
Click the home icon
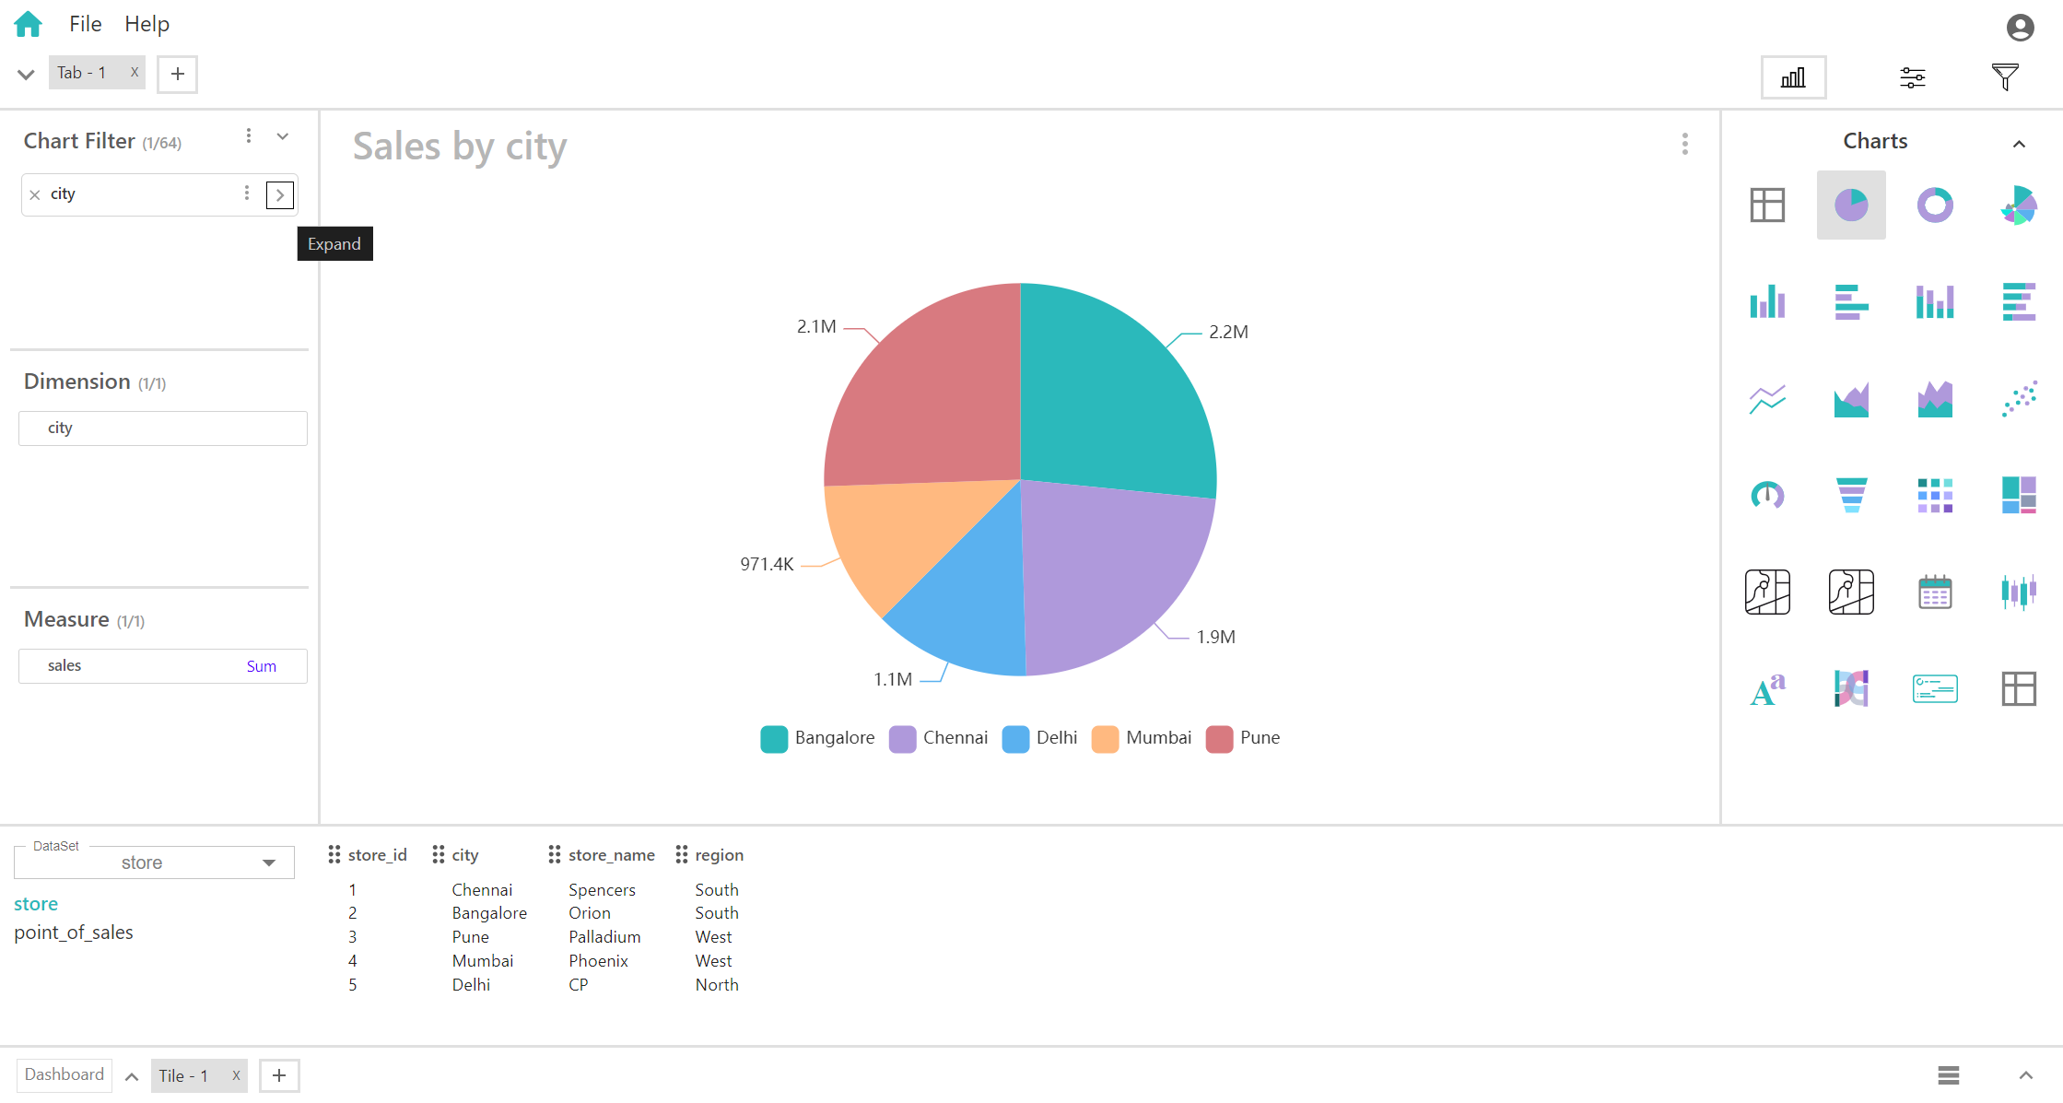(29, 24)
